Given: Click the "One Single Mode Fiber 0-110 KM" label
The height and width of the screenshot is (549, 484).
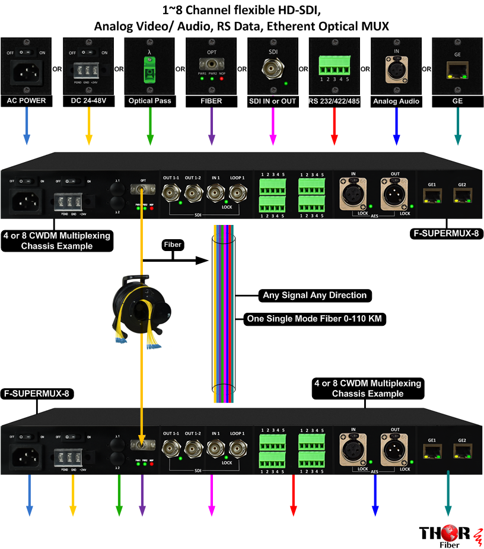Looking at the screenshot, I should [316, 319].
